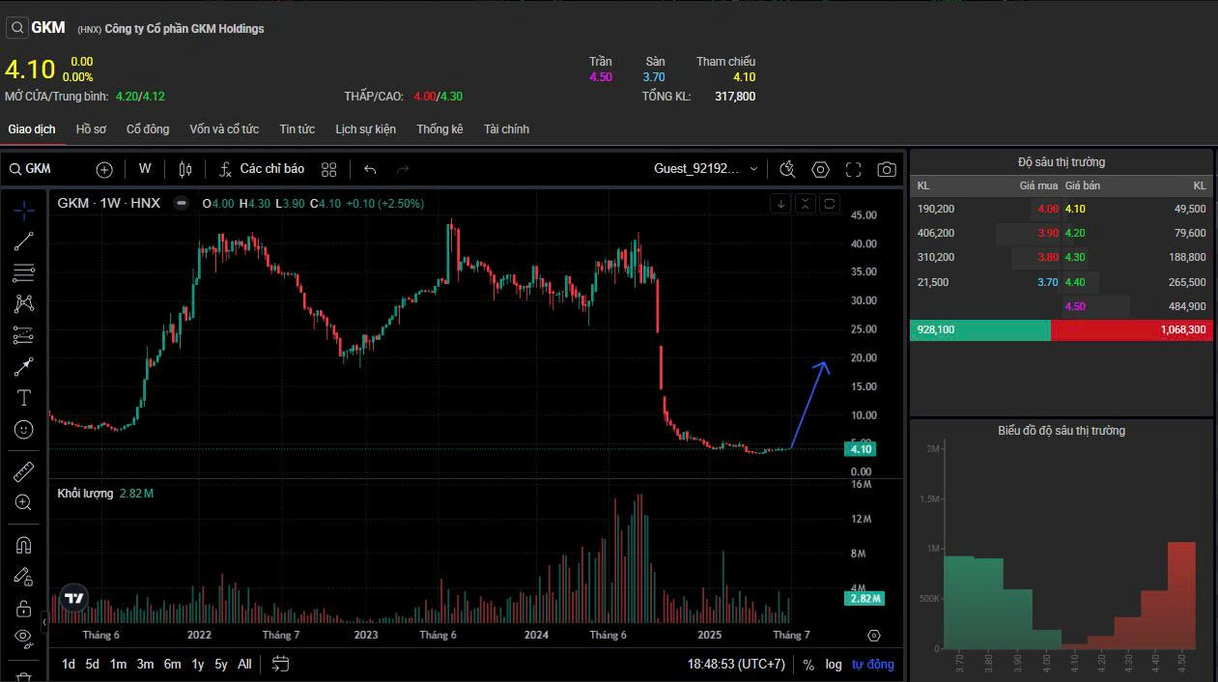Toggle hide all drawings eye icon

point(24,637)
